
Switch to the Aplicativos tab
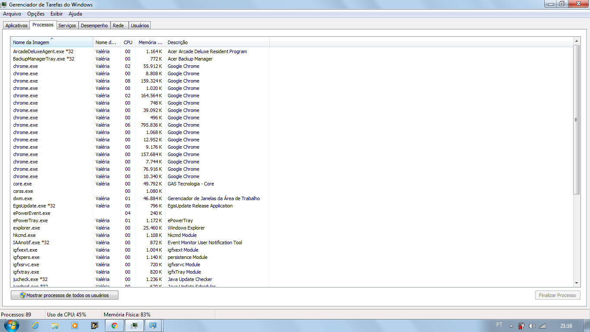[x=16, y=26]
